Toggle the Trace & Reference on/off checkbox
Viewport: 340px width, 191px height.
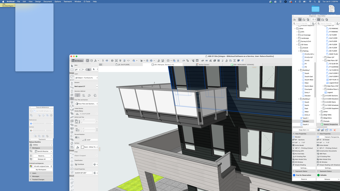tap(31, 111)
